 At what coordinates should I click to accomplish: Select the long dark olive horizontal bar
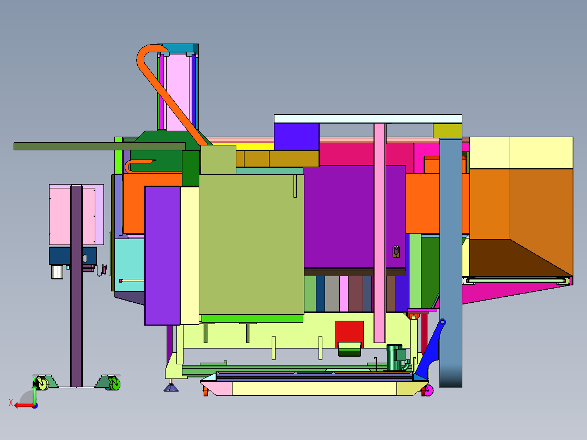[x=100, y=146]
